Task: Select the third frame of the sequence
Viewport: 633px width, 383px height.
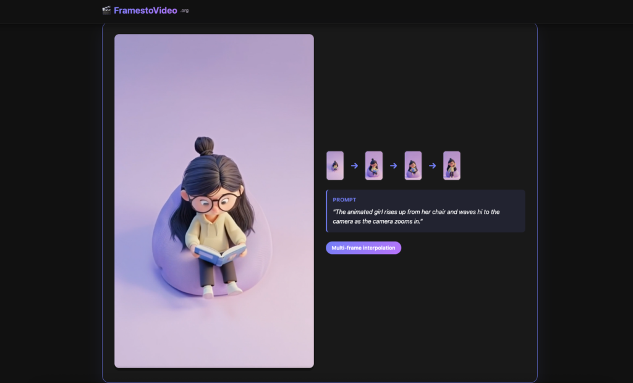Action: tap(413, 165)
